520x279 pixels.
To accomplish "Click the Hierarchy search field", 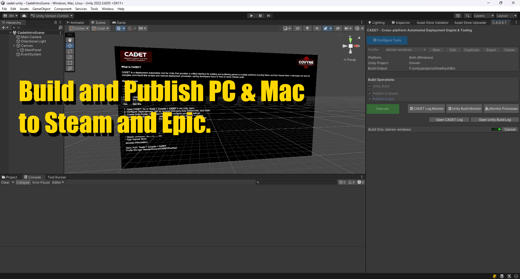I will 35,28.
